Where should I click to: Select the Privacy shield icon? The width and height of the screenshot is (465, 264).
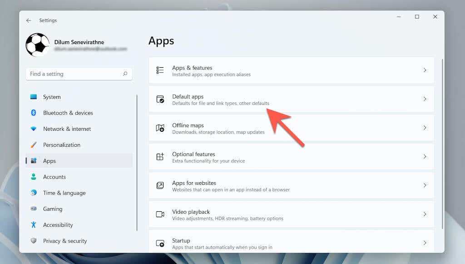click(x=34, y=240)
